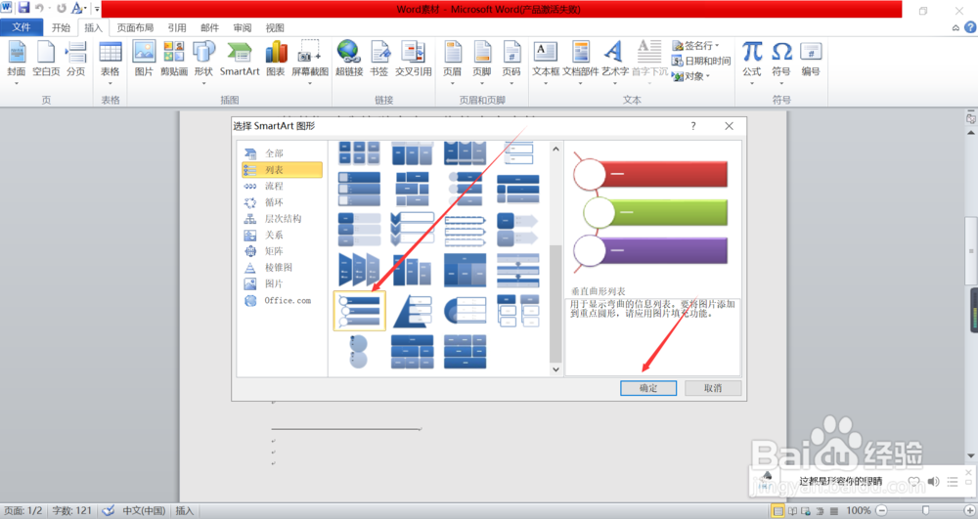Select the Pyramid (棱锥图) SmartArt category
This screenshot has height=519, width=978.
pyautogui.click(x=282, y=267)
